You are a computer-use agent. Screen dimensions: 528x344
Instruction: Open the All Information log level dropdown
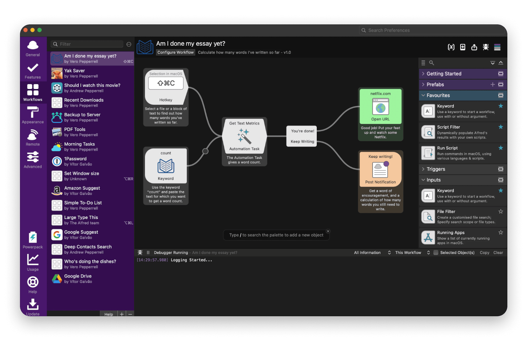(372, 253)
